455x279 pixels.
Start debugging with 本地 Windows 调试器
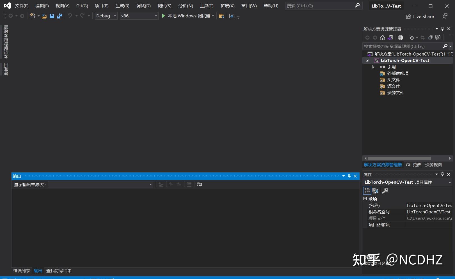186,16
